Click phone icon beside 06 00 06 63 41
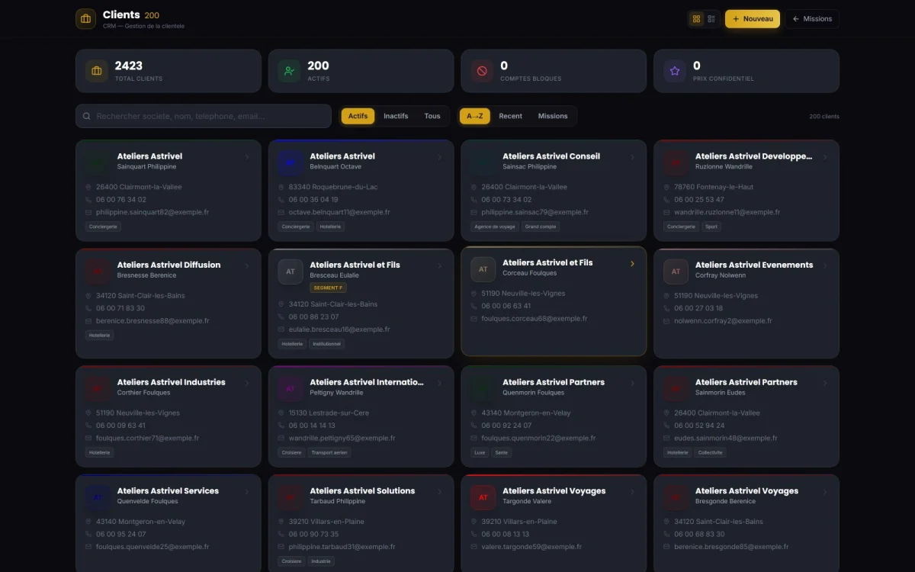 pos(474,306)
